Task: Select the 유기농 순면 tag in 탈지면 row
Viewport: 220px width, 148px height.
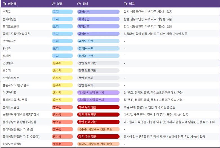Action: click(x=86, y=56)
